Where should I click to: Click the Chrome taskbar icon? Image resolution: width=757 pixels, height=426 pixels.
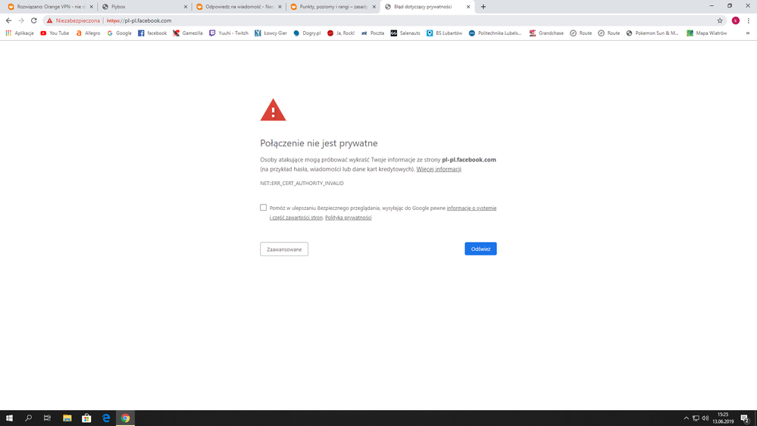(125, 418)
